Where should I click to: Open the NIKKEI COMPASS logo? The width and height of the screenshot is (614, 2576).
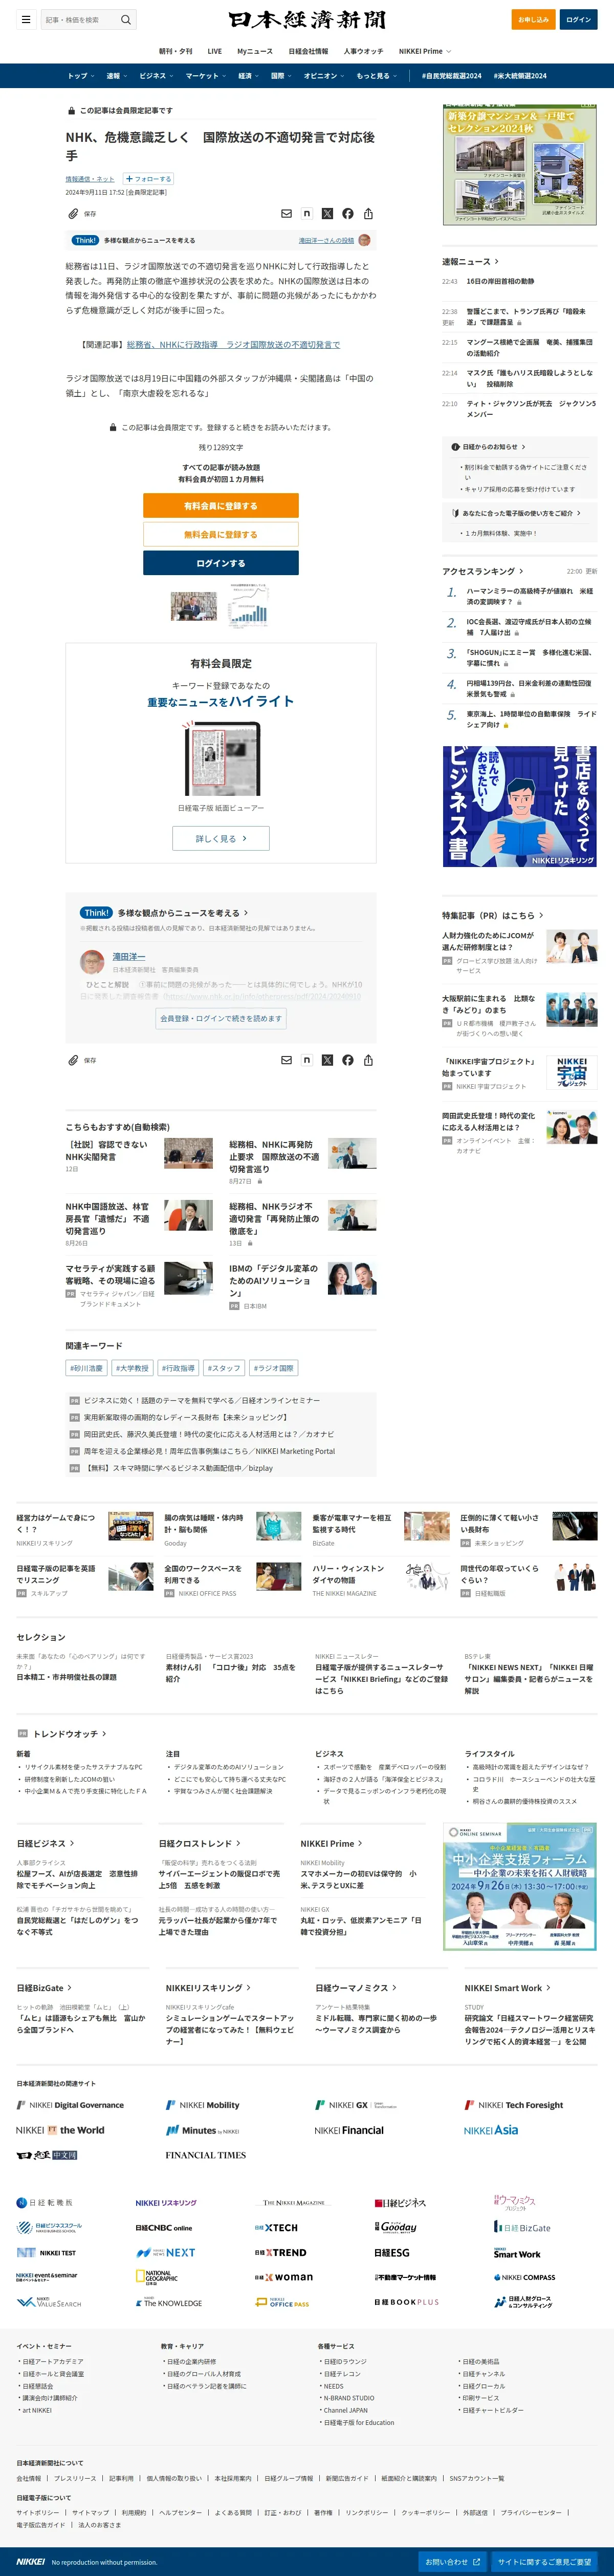click(x=524, y=2278)
